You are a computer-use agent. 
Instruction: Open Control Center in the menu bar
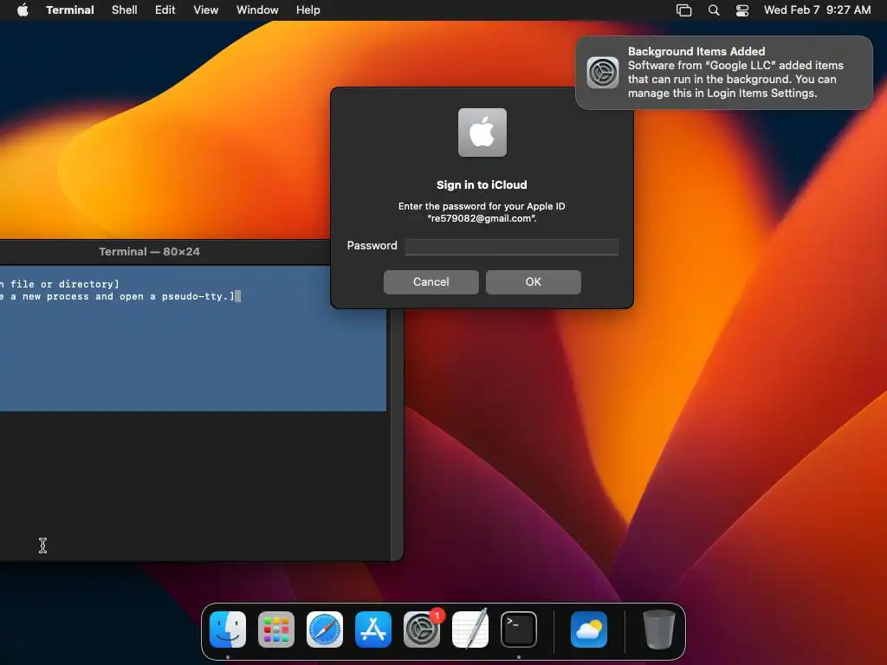(742, 10)
